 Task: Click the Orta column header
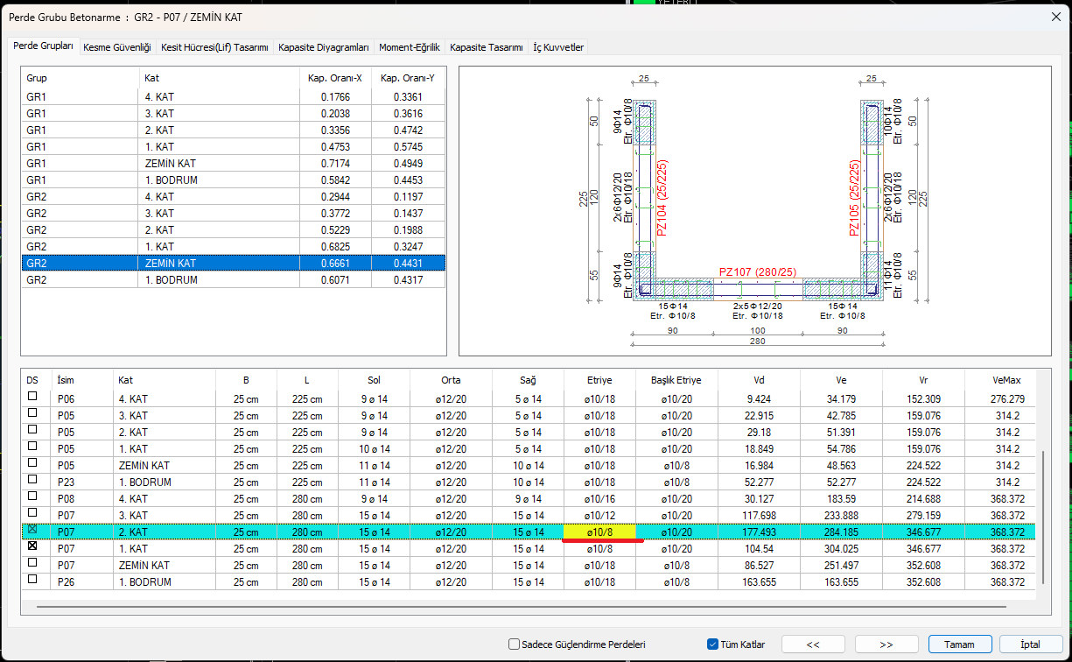click(451, 380)
